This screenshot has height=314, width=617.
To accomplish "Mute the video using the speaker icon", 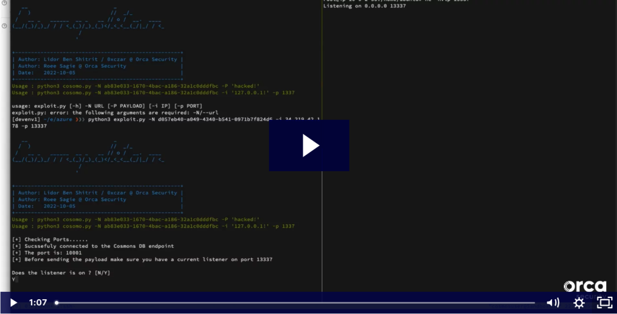I will pyautogui.click(x=553, y=303).
